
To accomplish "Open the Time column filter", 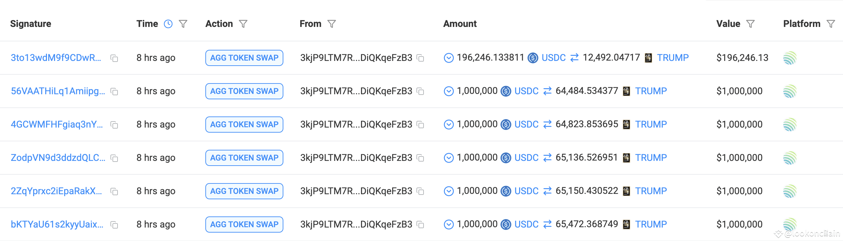I will [x=183, y=24].
